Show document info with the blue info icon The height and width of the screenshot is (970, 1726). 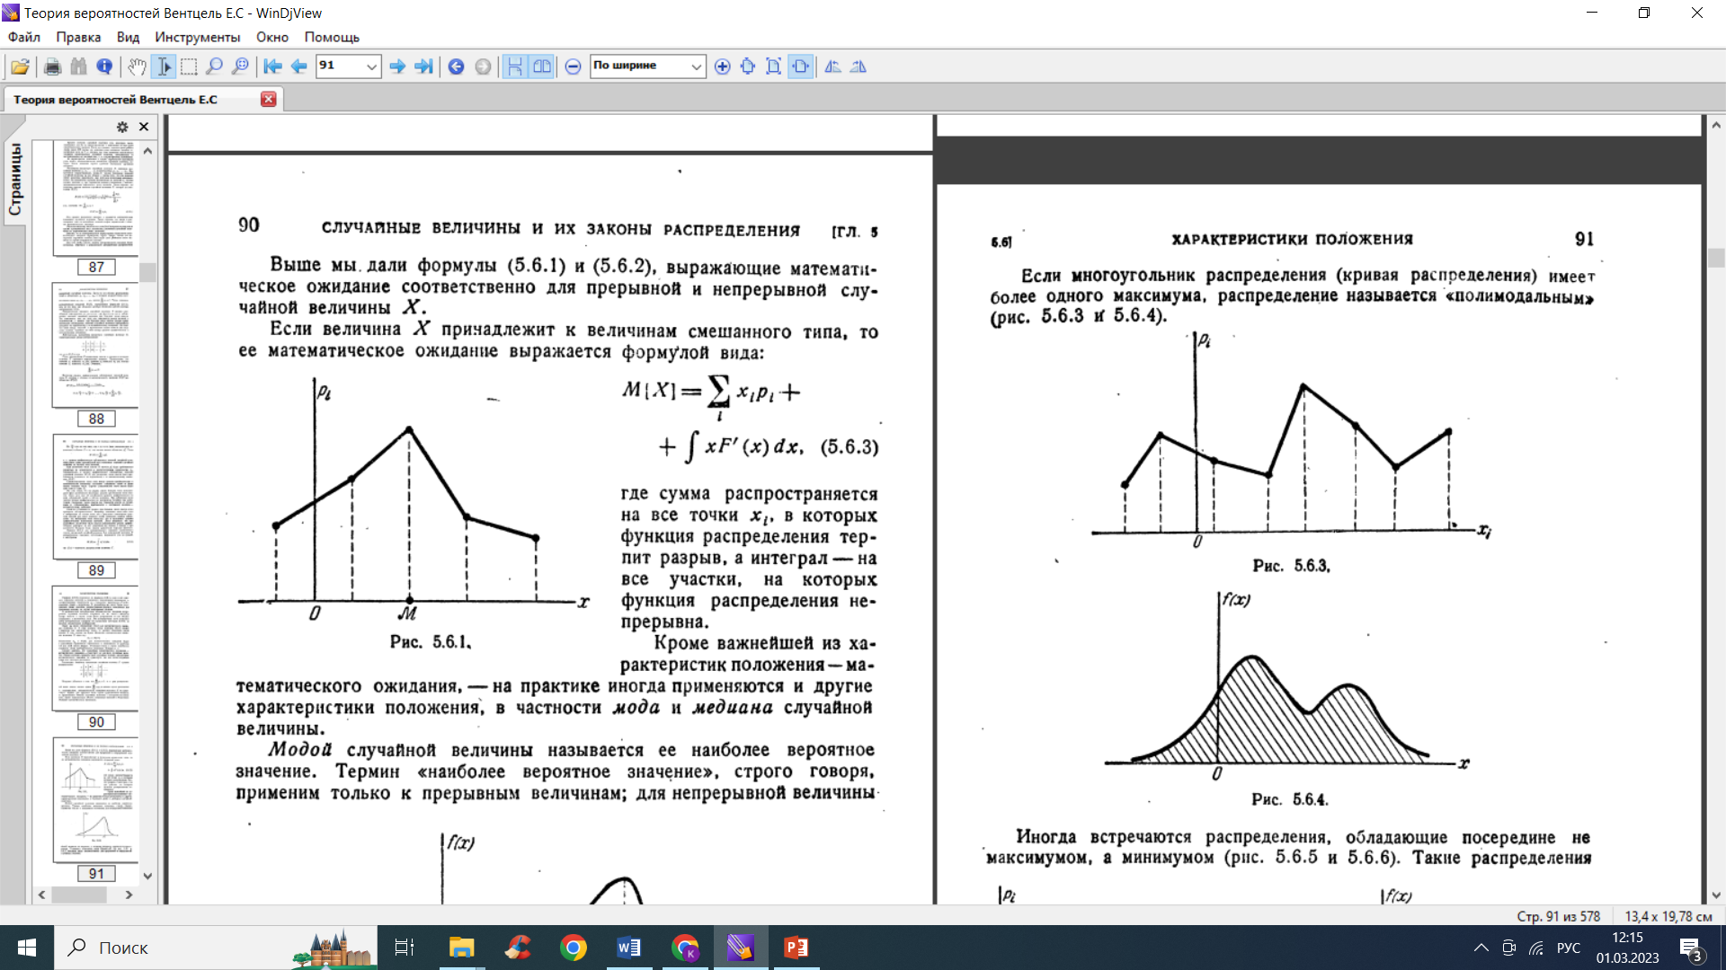point(104,66)
